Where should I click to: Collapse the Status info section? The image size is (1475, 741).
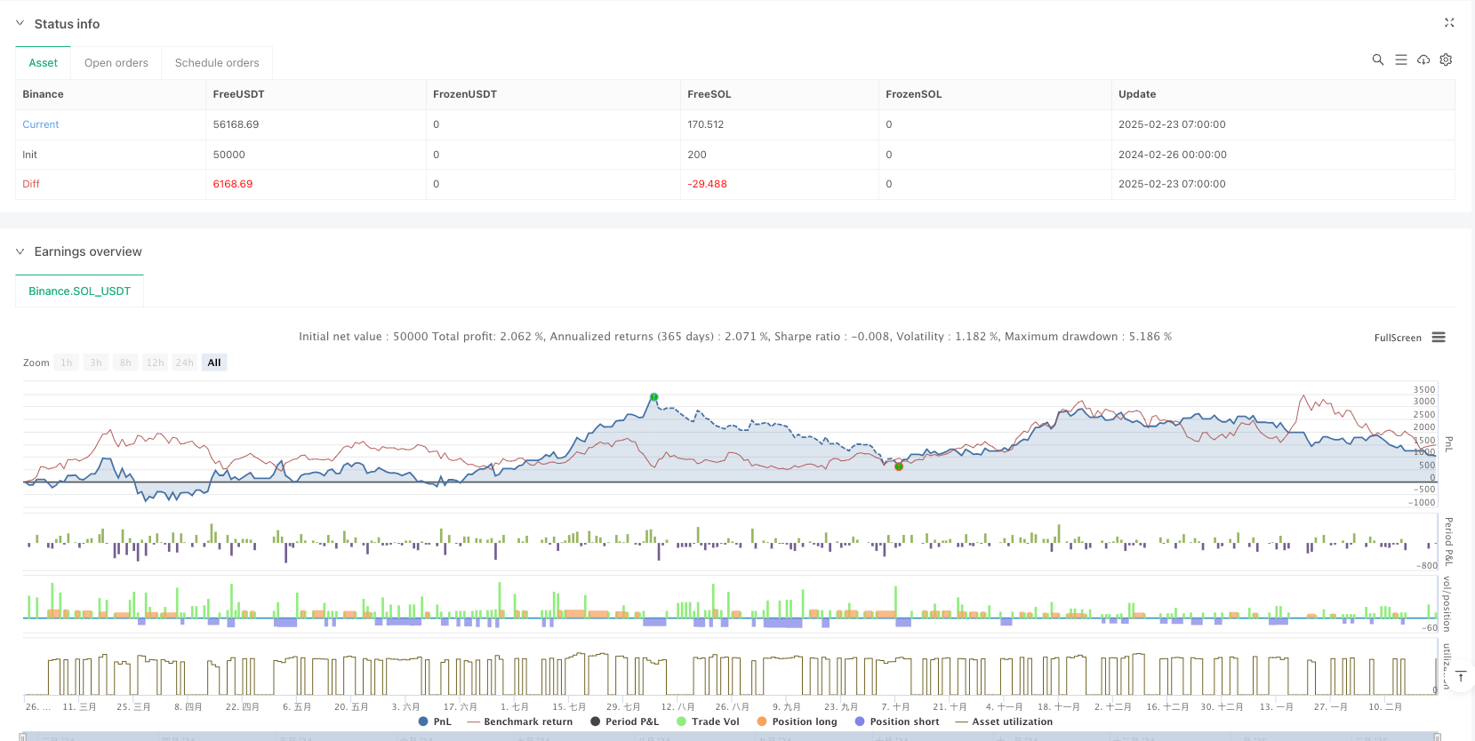[20, 24]
